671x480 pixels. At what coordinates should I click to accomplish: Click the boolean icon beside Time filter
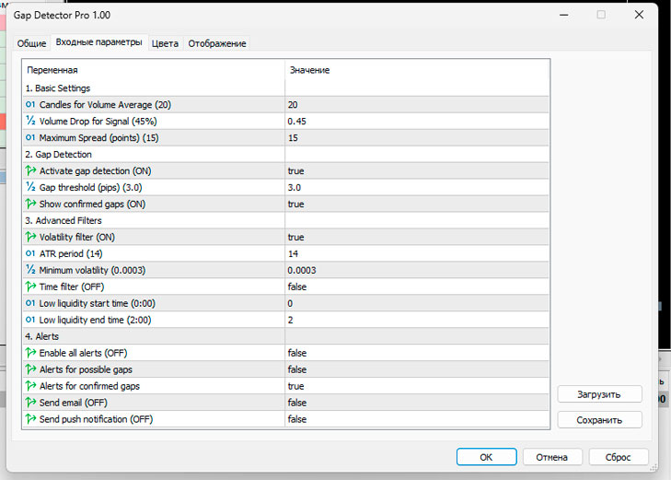[30, 287]
